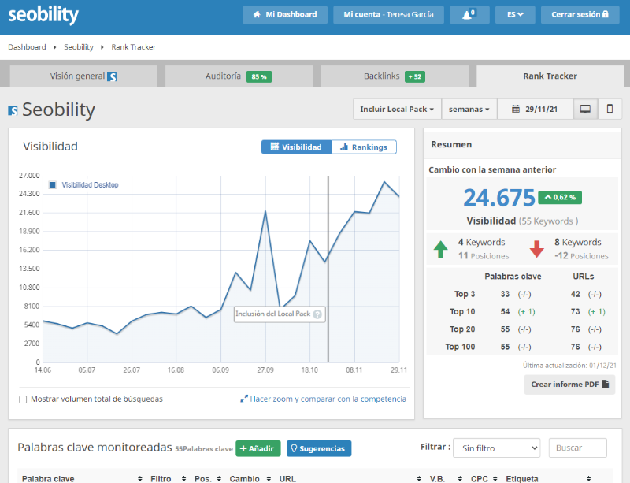Click the green up arrow for improved keywords
The height and width of the screenshot is (483, 630).
tap(441, 249)
